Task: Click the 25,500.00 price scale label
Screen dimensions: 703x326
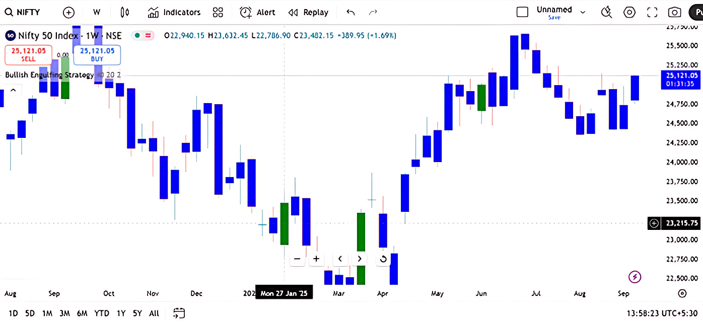Action: [681, 46]
